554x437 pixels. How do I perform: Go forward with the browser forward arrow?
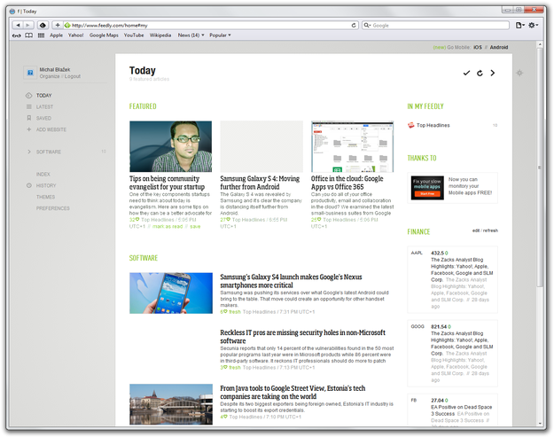click(x=28, y=25)
